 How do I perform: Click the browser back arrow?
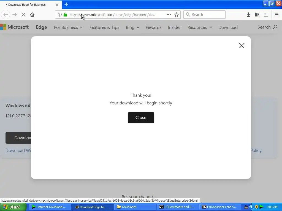tap(6, 15)
